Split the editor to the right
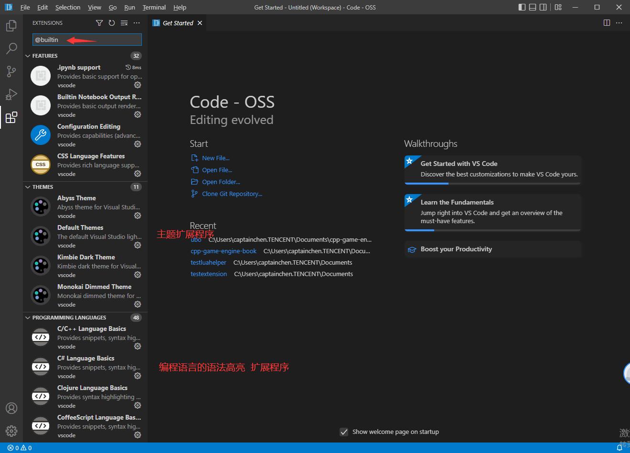The width and height of the screenshot is (630, 453). (607, 22)
